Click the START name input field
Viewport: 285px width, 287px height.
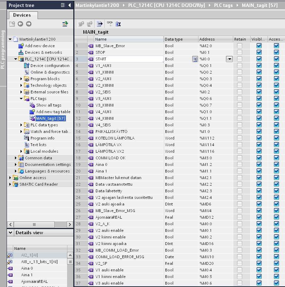(129, 59)
